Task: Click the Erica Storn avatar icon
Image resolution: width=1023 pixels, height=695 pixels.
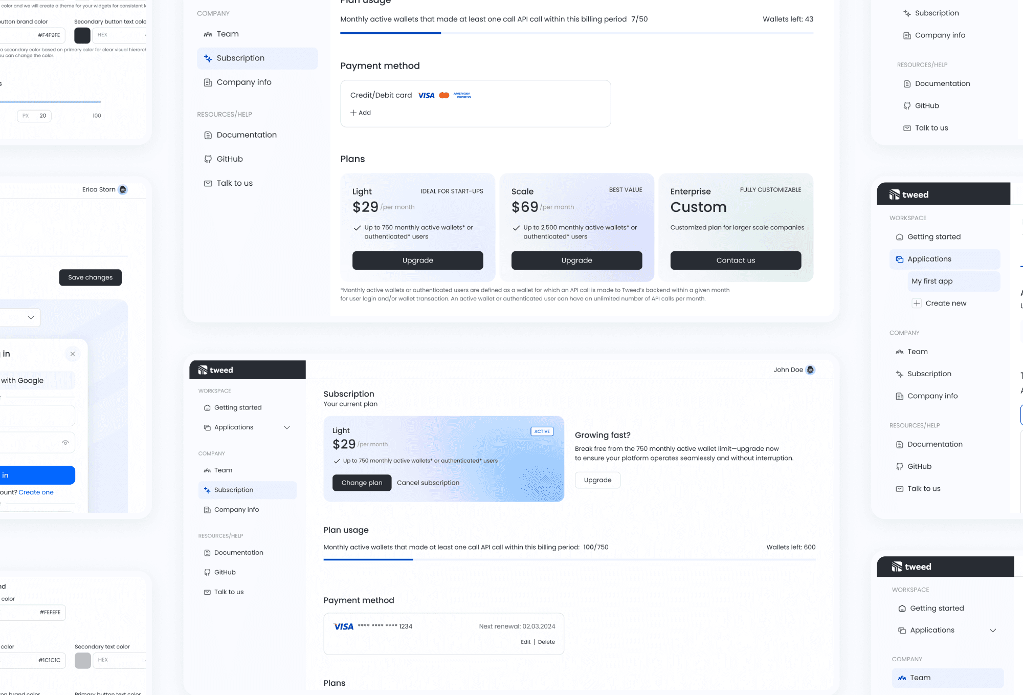Action: click(123, 190)
